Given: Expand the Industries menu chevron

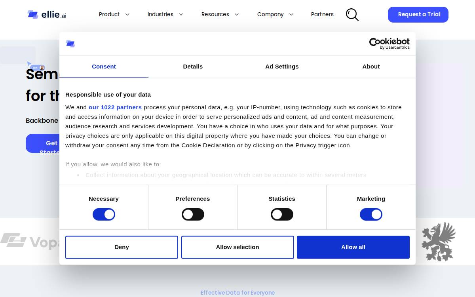Looking at the screenshot, I should [181, 15].
